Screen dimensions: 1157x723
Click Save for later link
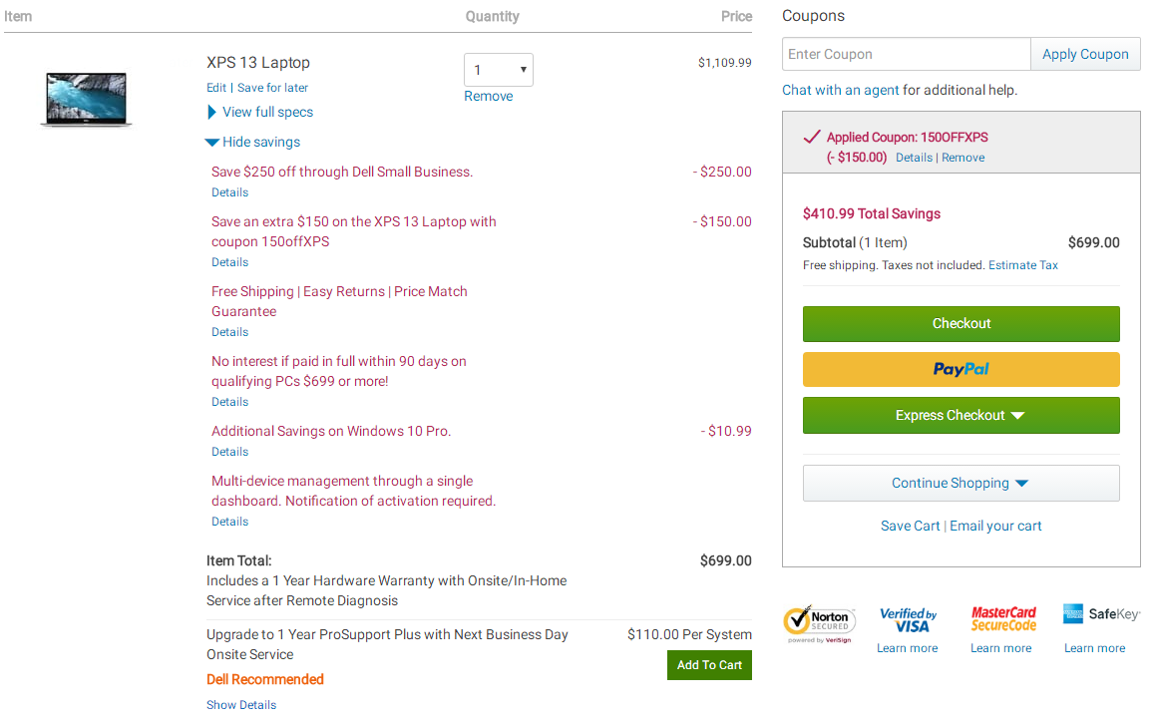272,88
